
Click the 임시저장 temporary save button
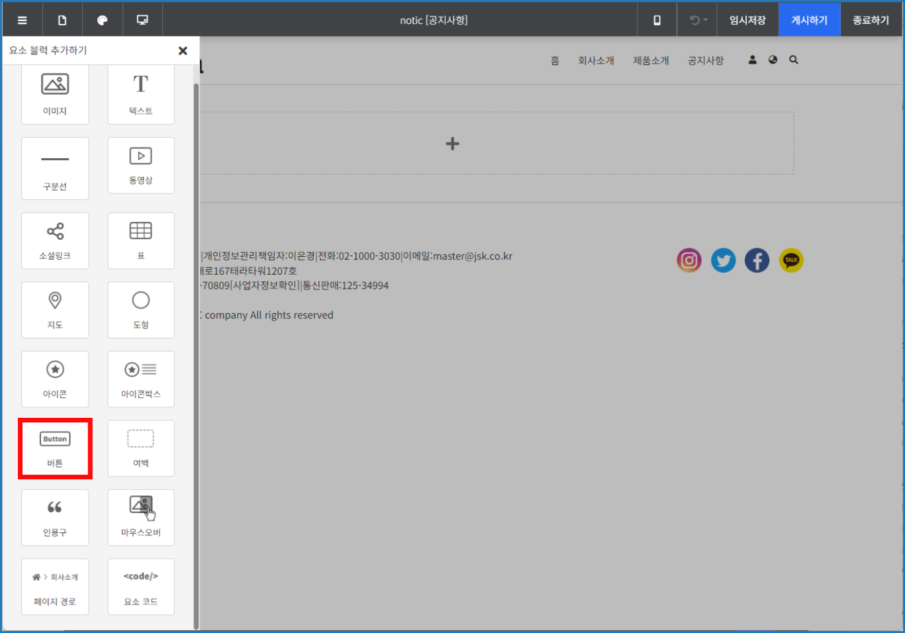point(747,20)
